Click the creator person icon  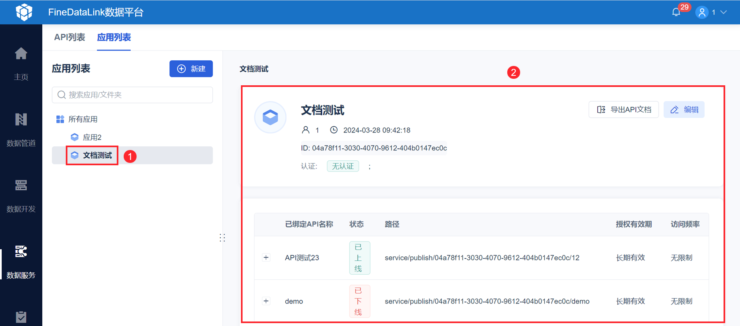[x=305, y=130]
